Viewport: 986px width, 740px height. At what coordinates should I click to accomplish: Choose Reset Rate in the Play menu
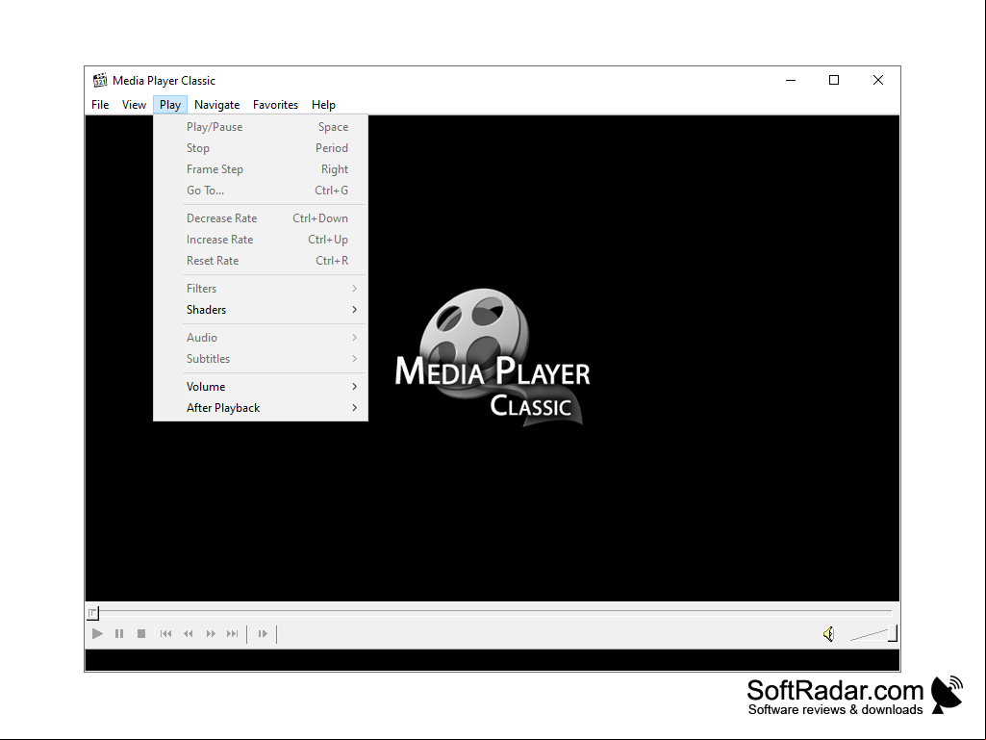[x=261, y=261]
